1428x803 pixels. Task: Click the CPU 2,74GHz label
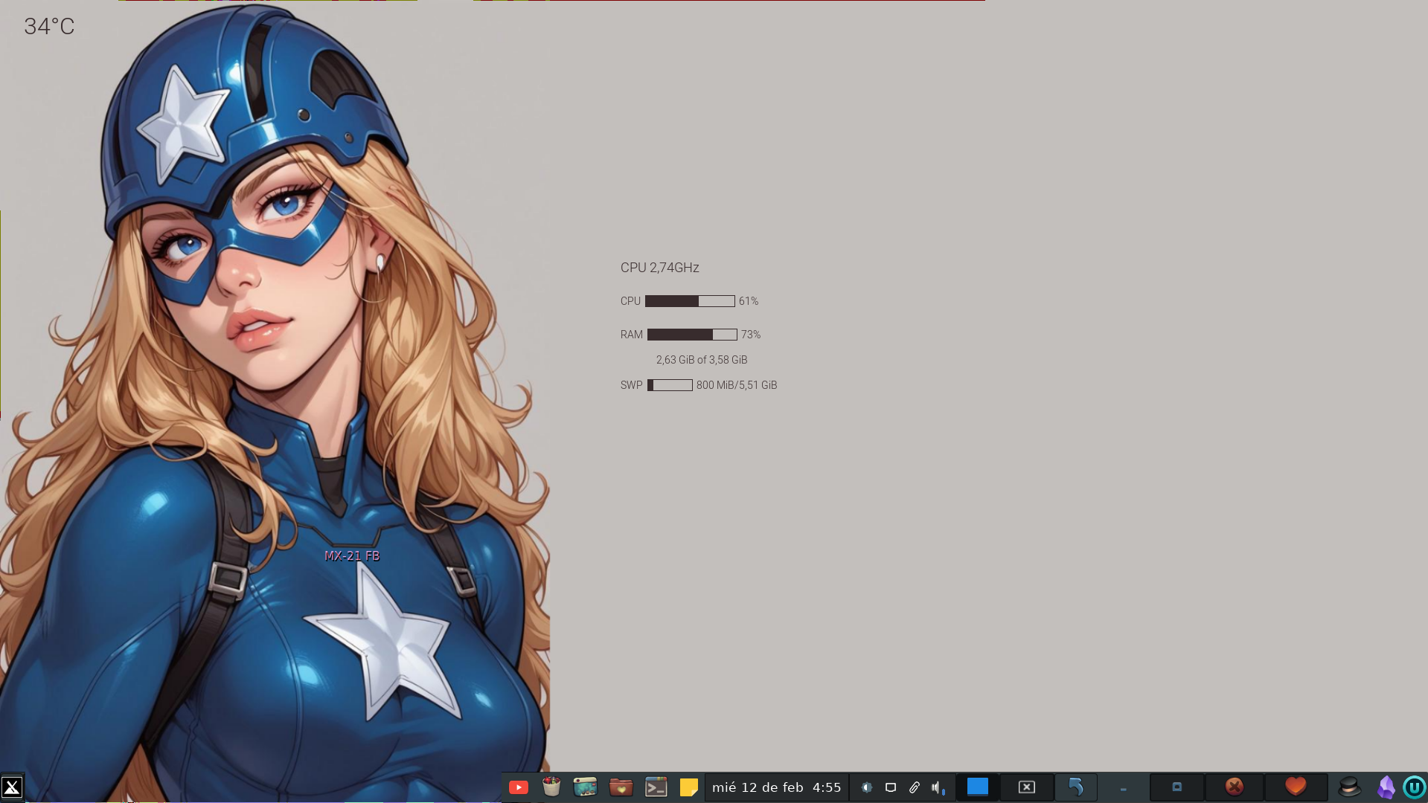pyautogui.click(x=660, y=268)
